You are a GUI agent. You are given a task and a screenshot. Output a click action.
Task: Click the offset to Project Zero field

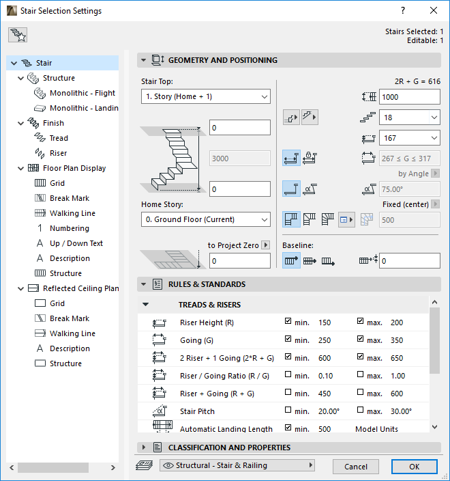pyautogui.click(x=240, y=261)
